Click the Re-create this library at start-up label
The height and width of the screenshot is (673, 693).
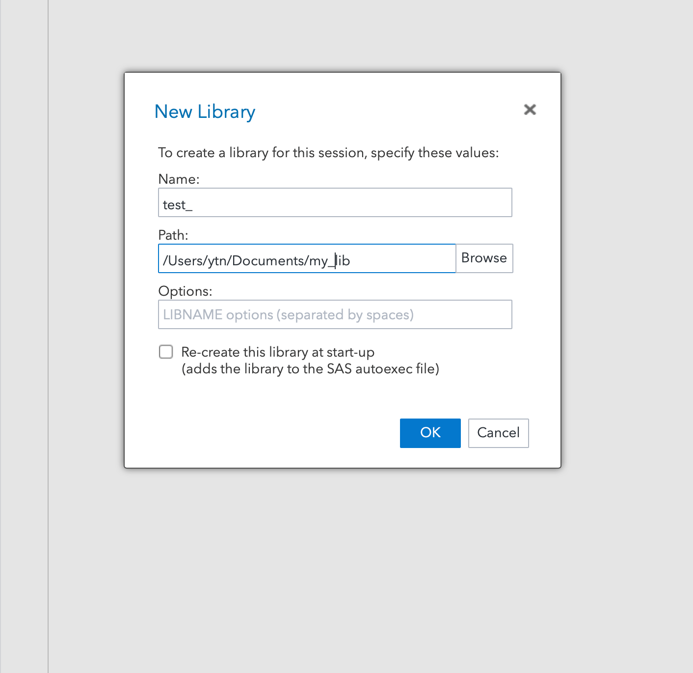278,352
